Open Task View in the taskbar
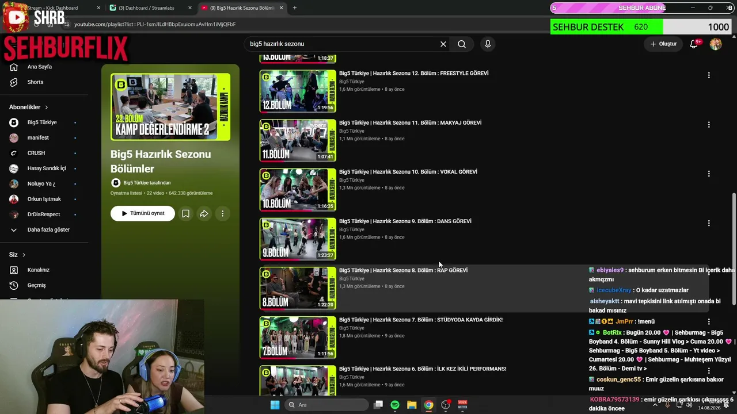737x414 pixels. click(378, 405)
